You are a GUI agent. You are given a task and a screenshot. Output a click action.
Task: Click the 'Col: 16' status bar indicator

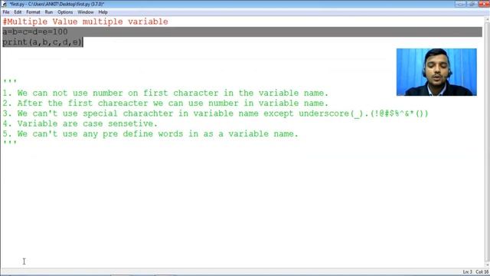click(482, 272)
